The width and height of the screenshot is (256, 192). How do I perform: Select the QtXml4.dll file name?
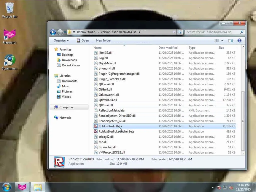coord(106,105)
